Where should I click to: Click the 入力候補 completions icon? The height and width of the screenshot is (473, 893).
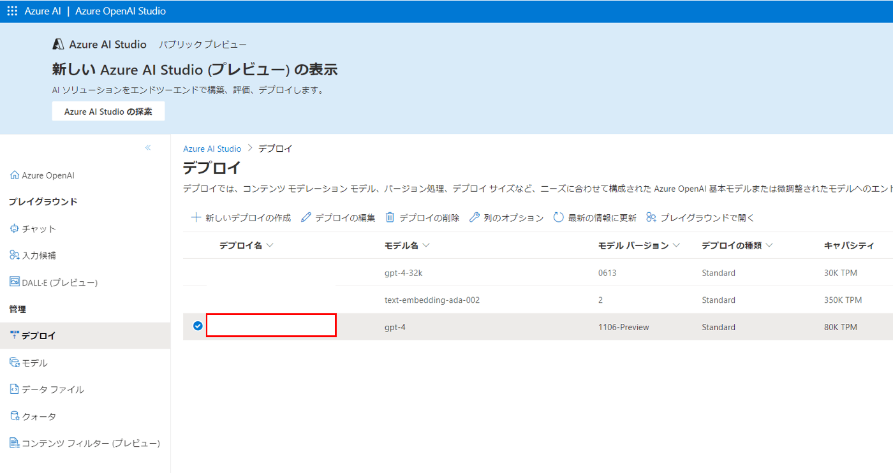tap(15, 255)
